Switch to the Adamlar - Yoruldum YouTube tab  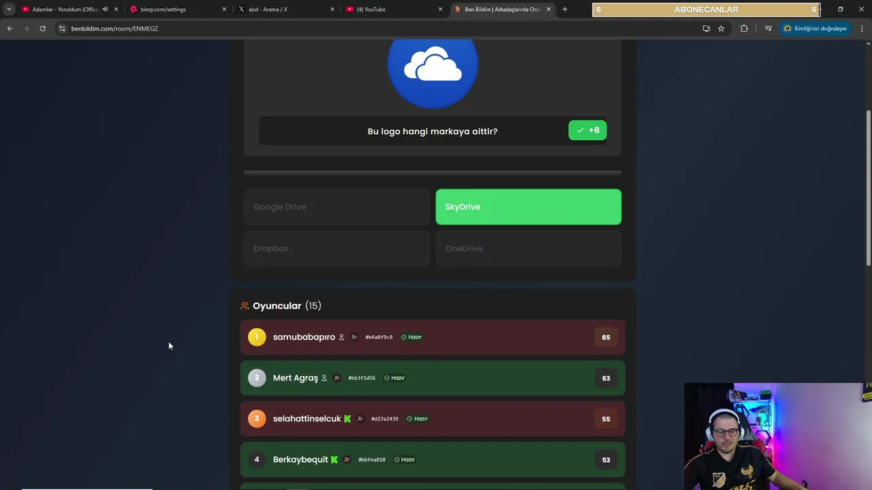click(x=65, y=10)
